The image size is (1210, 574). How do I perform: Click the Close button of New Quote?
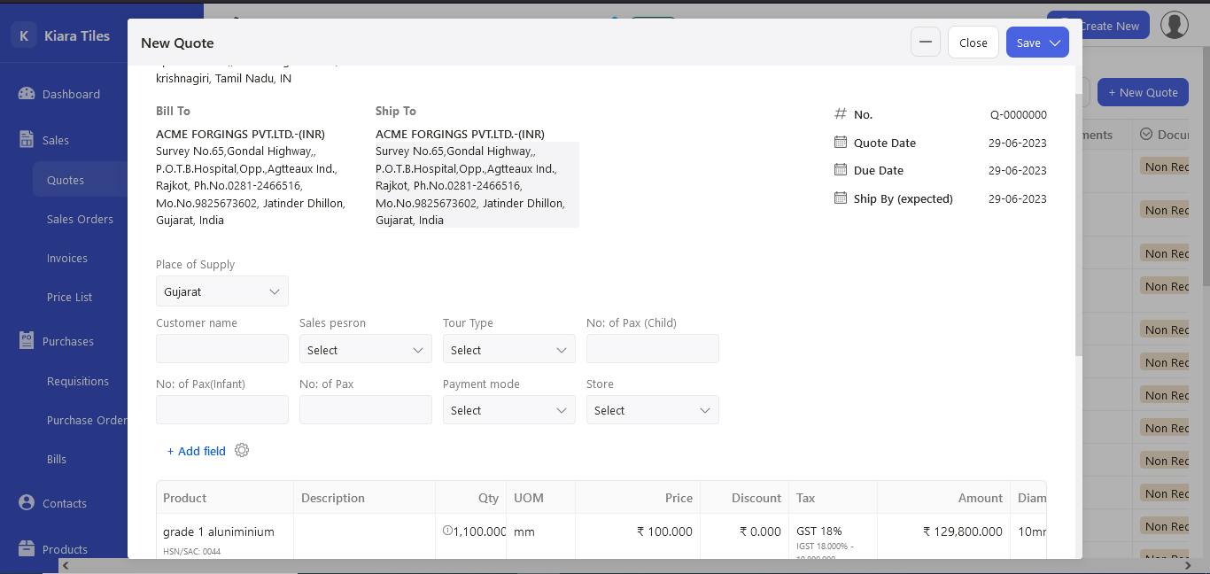coord(973,43)
